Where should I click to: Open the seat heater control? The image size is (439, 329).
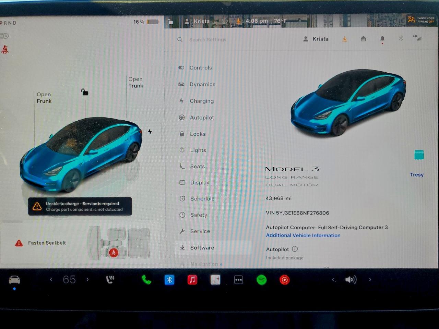tap(110, 280)
